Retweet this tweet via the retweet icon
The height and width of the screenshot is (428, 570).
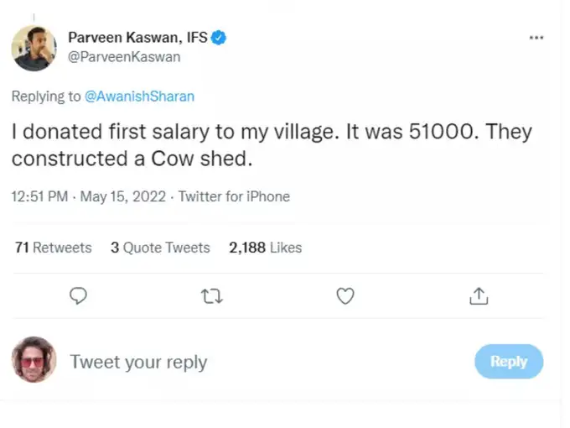(x=213, y=295)
